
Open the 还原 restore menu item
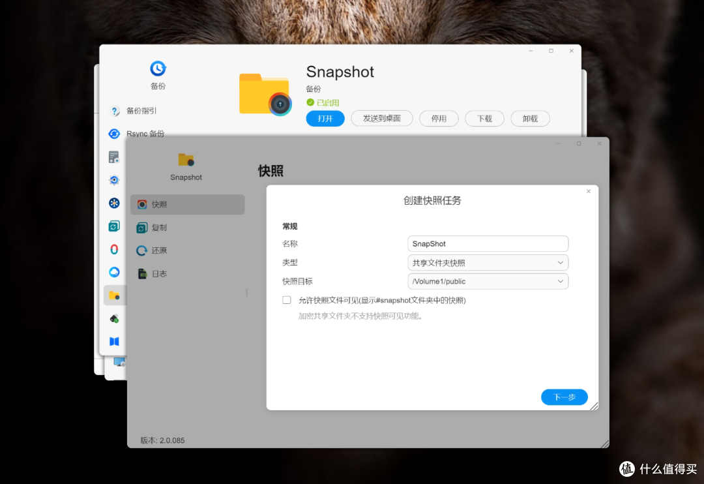pyautogui.click(x=187, y=250)
